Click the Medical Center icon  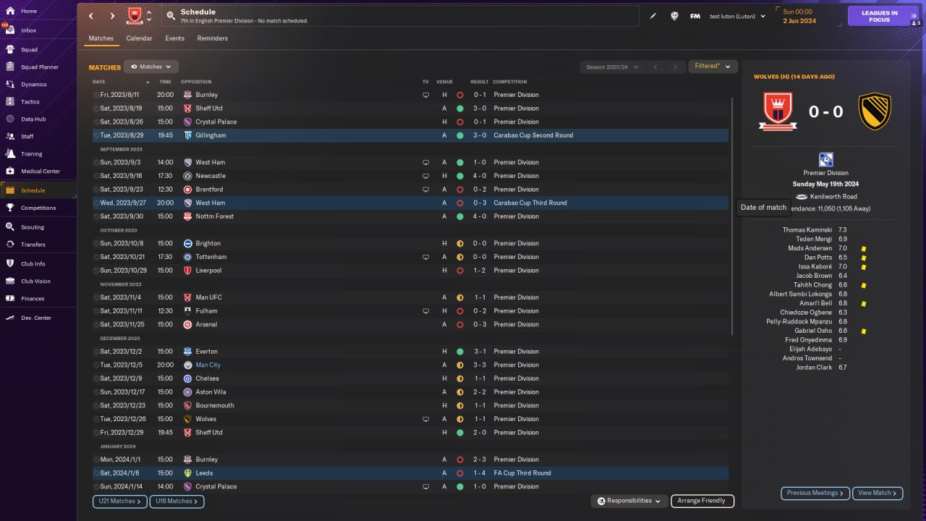click(x=10, y=171)
